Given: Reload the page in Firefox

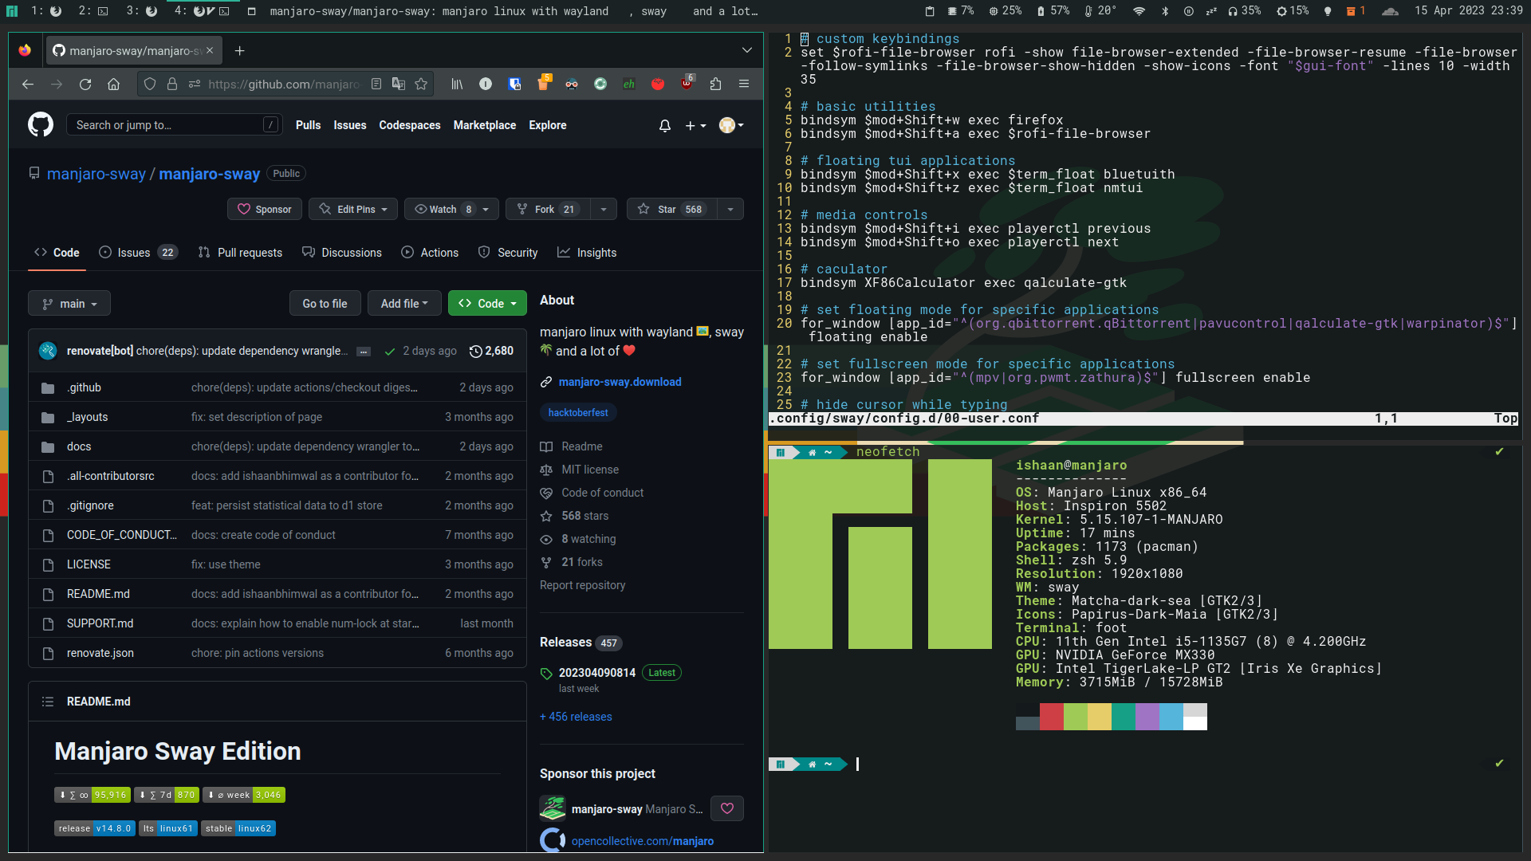Looking at the screenshot, I should click(85, 84).
